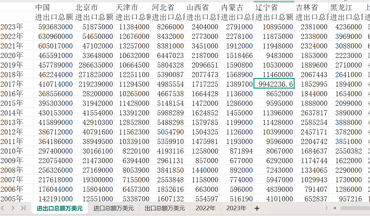Select the 2023年 row label cell
The width and height of the screenshot is (370, 216).
[17, 27]
